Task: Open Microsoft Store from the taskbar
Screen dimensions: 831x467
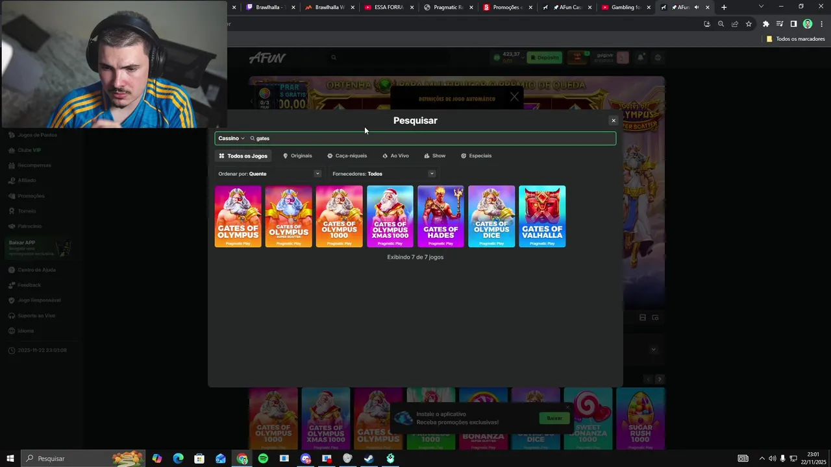Action: [199, 459]
